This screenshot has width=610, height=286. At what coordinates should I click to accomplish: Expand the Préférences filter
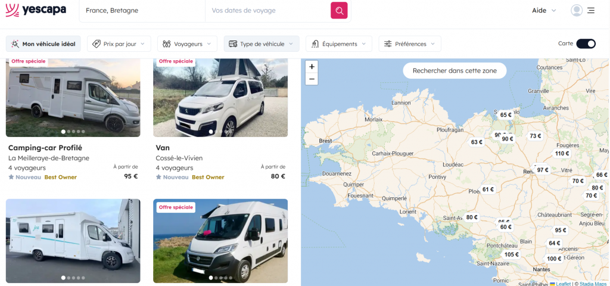tap(410, 44)
